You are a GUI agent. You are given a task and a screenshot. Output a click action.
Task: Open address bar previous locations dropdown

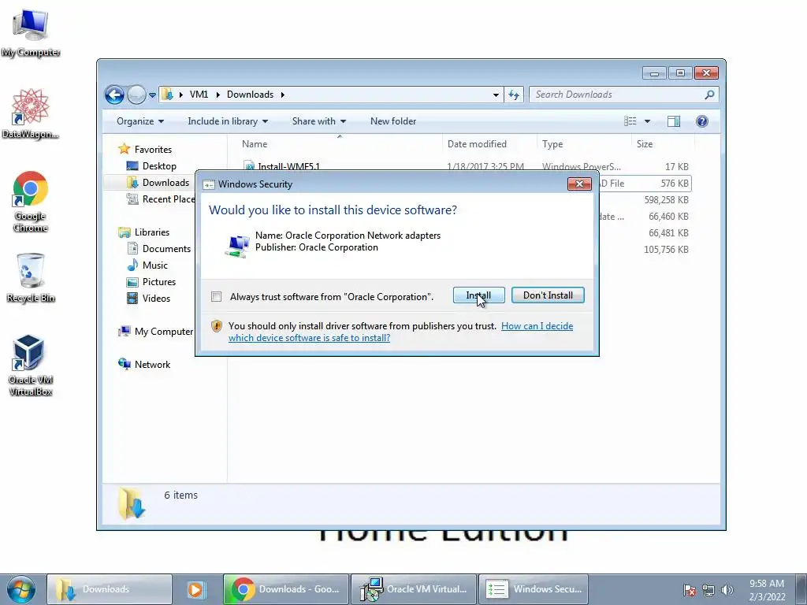click(x=496, y=95)
